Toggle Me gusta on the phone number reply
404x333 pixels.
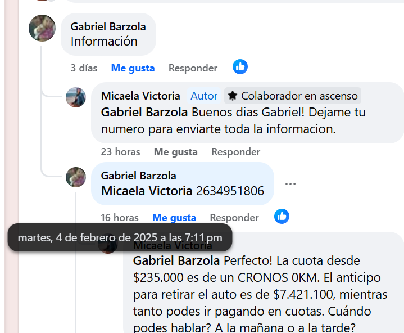[x=174, y=218]
